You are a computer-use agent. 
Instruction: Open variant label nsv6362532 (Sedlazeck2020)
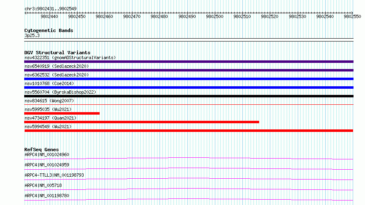[x=57, y=75]
